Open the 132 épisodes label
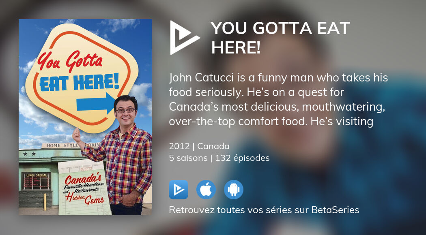Viewport: 426px width, 235px height. (x=242, y=158)
